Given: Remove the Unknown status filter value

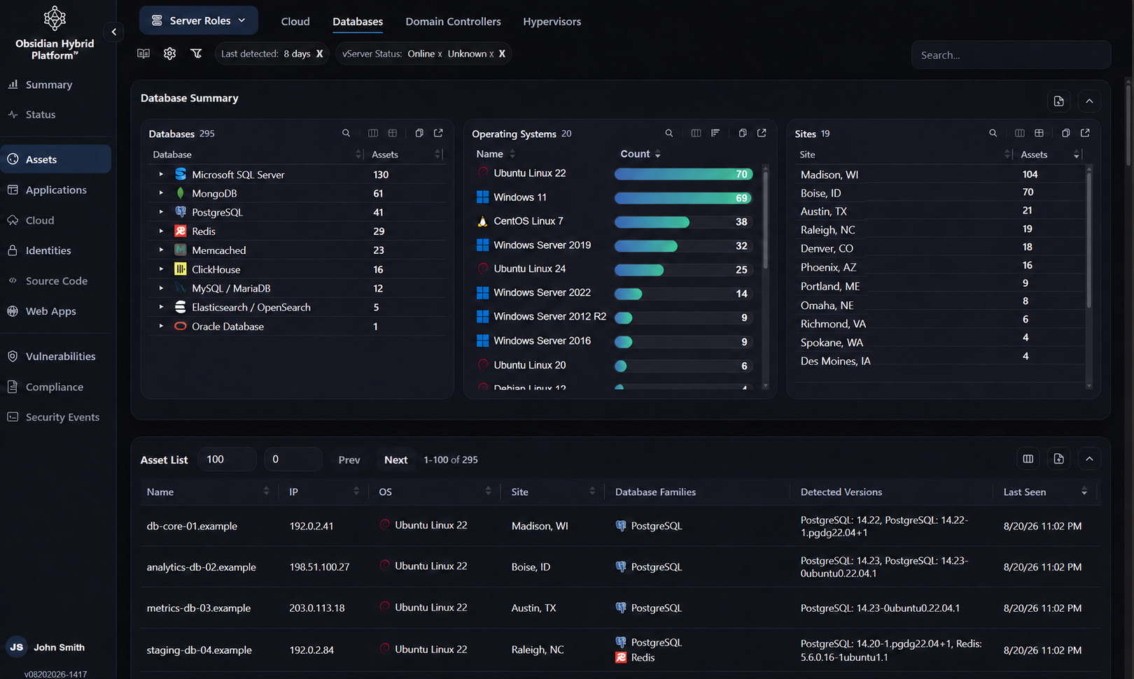Looking at the screenshot, I should pyautogui.click(x=491, y=54).
